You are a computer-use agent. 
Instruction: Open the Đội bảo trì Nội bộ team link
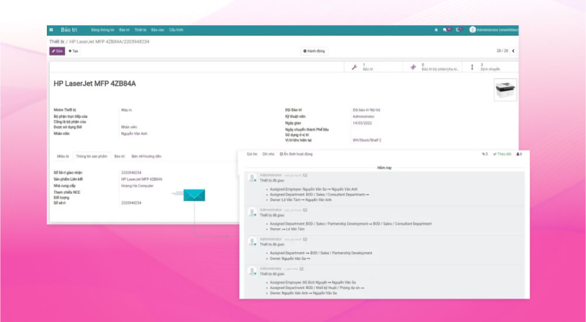click(366, 110)
